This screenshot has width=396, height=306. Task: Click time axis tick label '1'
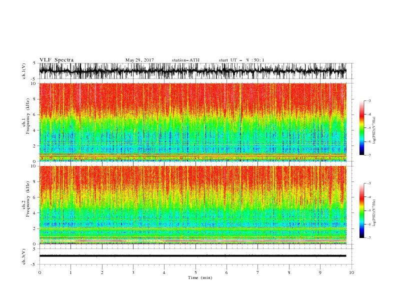click(x=70, y=272)
